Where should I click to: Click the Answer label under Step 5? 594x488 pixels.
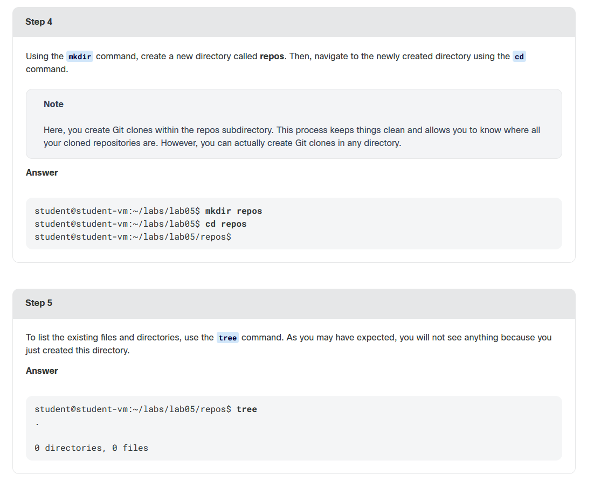click(42, 371)
